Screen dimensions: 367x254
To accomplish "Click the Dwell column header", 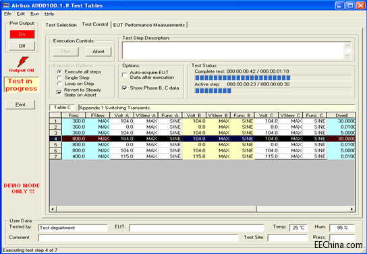I will pos(341,115).
